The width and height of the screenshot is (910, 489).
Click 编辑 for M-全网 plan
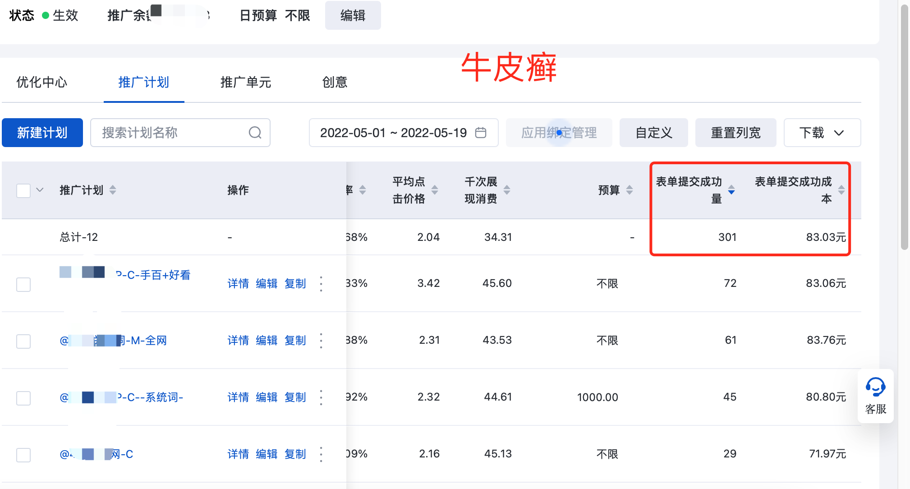(x=267, y=341)
